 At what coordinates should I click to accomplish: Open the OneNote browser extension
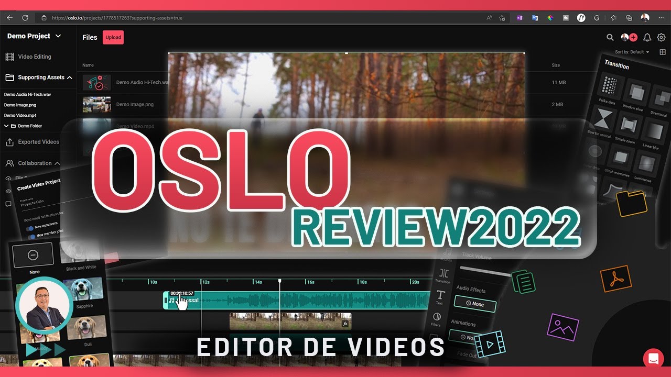point(520,18)
